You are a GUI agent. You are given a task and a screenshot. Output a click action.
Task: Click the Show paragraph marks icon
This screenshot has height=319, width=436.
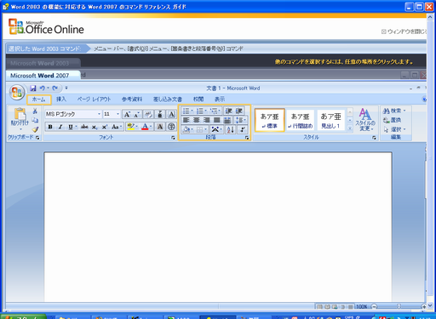[243, 129]
